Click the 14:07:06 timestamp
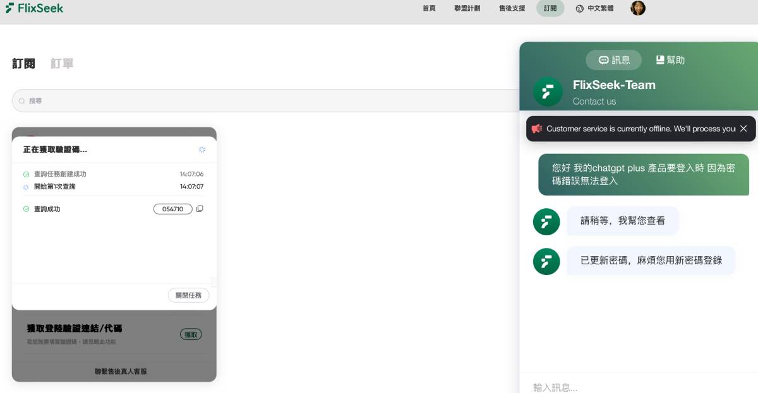Screen dimensions: 758x393 pyautogui.click(x=191, y=174)
